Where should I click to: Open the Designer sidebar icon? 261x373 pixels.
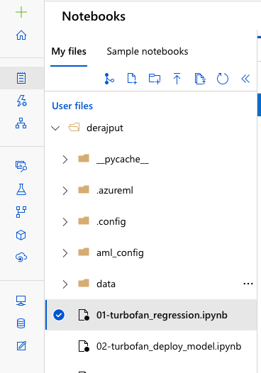pyautogui.click(x=21, y=123)
